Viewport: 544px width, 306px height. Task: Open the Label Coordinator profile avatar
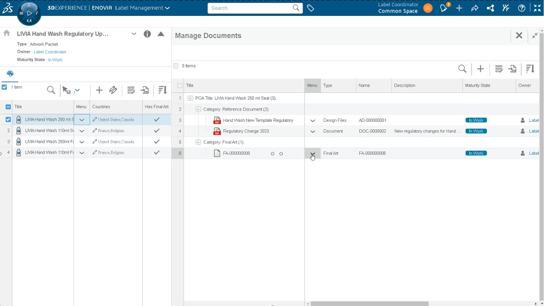(428, 7)
